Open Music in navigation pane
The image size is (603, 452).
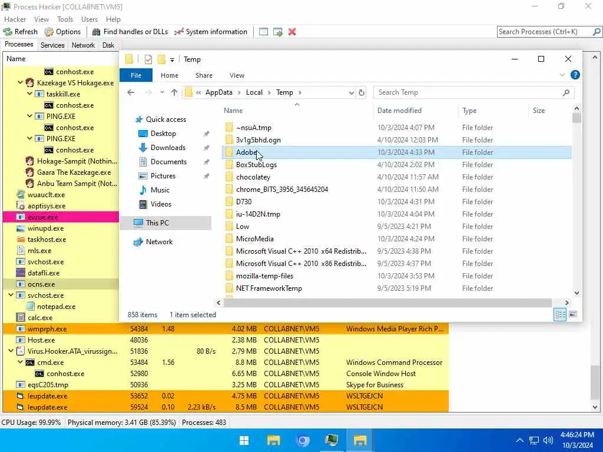(x=160, y=190)
